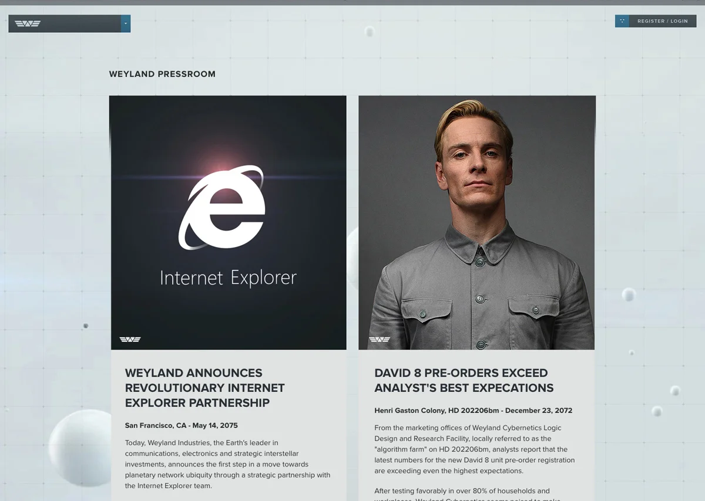Click the 'Henri Gaston Colony' dateline
This screenshot has height=501, width=705.
pos(474,410)
